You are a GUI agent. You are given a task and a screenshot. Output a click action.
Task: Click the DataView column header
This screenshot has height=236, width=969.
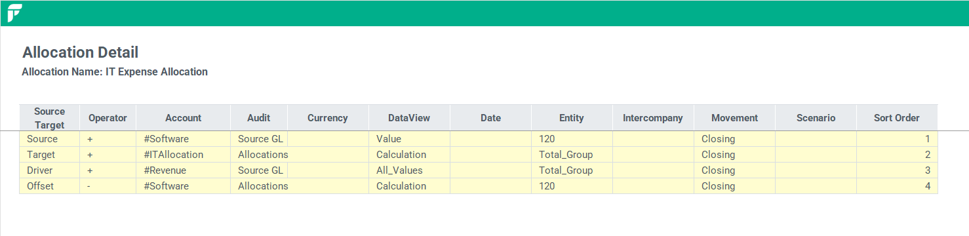(x=409, y=118)
